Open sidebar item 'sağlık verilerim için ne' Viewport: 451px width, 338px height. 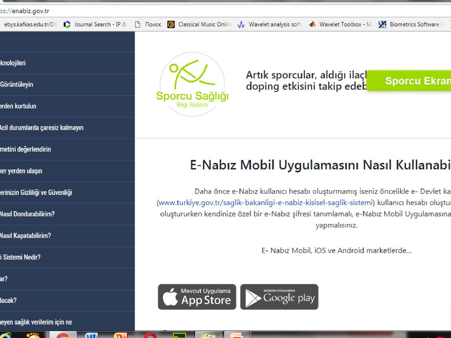(67, 322)
